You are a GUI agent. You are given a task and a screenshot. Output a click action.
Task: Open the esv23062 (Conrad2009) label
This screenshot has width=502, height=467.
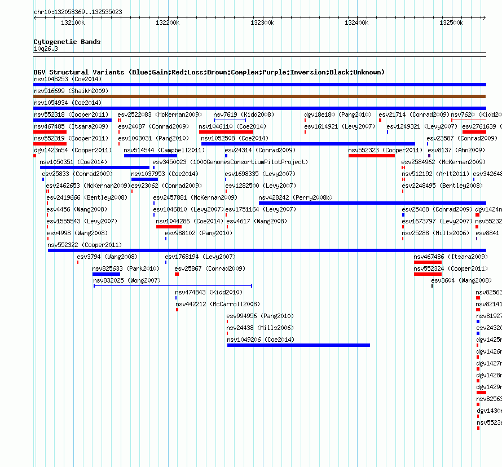(166, 186)
